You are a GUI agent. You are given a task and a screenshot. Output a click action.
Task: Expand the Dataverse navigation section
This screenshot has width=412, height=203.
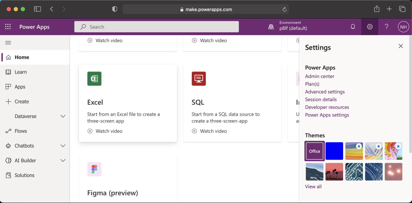click(x=63, y=116)
